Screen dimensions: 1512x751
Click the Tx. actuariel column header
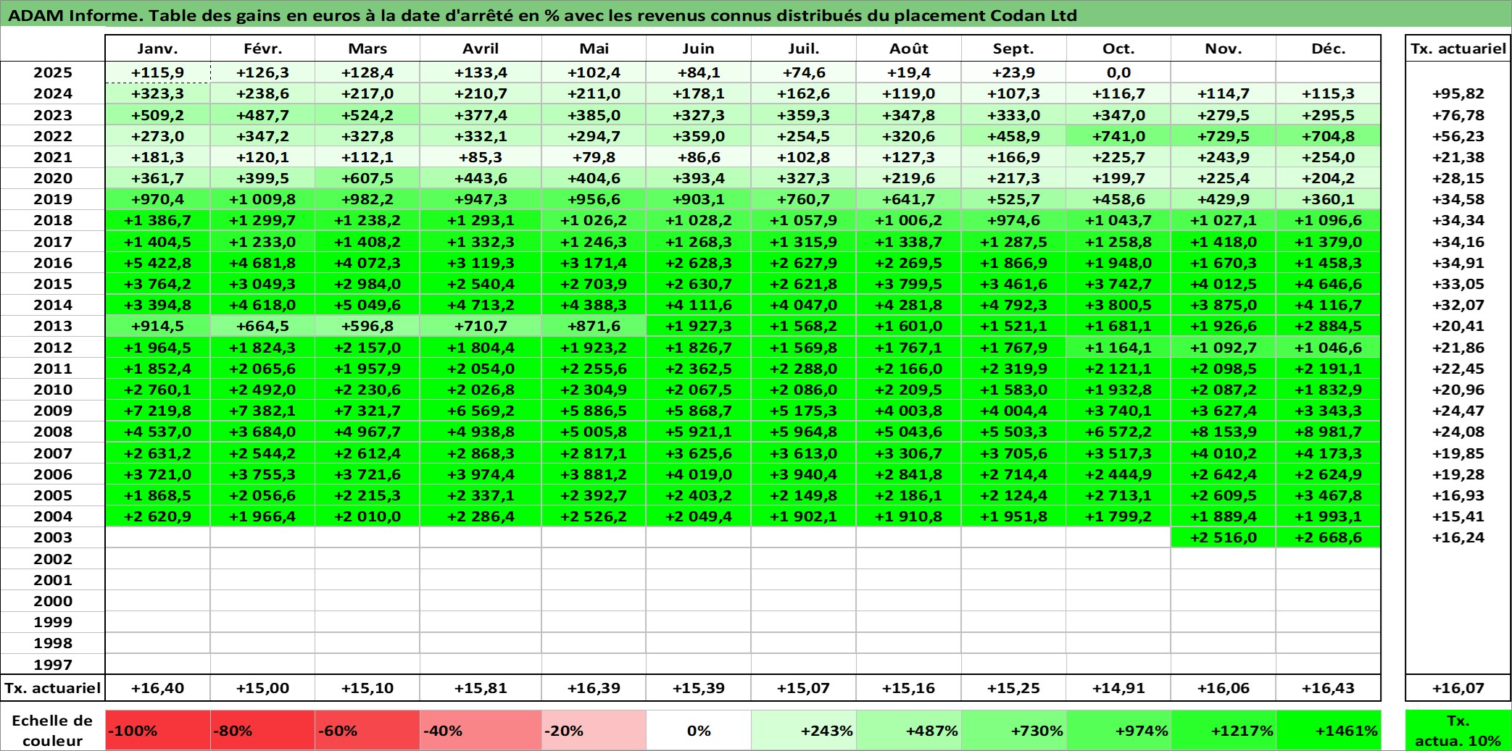click(1458, 49)
